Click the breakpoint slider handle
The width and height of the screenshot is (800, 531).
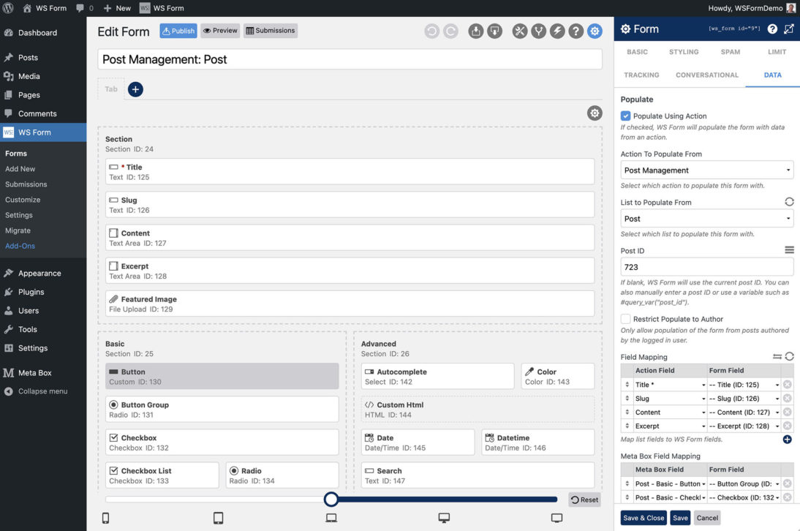tap(331, 500)
